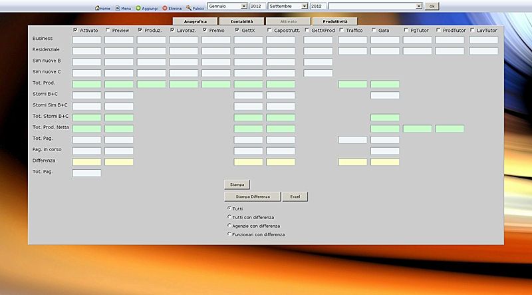The image size is (532, 295).
Task: Click Business field in Attivato column
Action: pyautogui.click(x=86, y=40)
